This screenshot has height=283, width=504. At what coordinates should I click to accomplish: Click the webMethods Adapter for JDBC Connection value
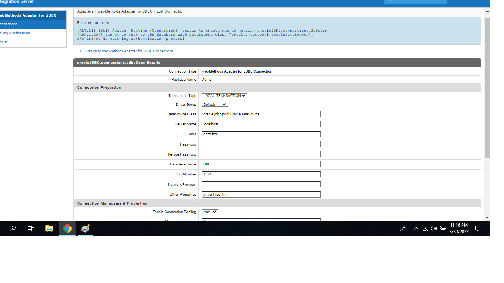(237, 71)
